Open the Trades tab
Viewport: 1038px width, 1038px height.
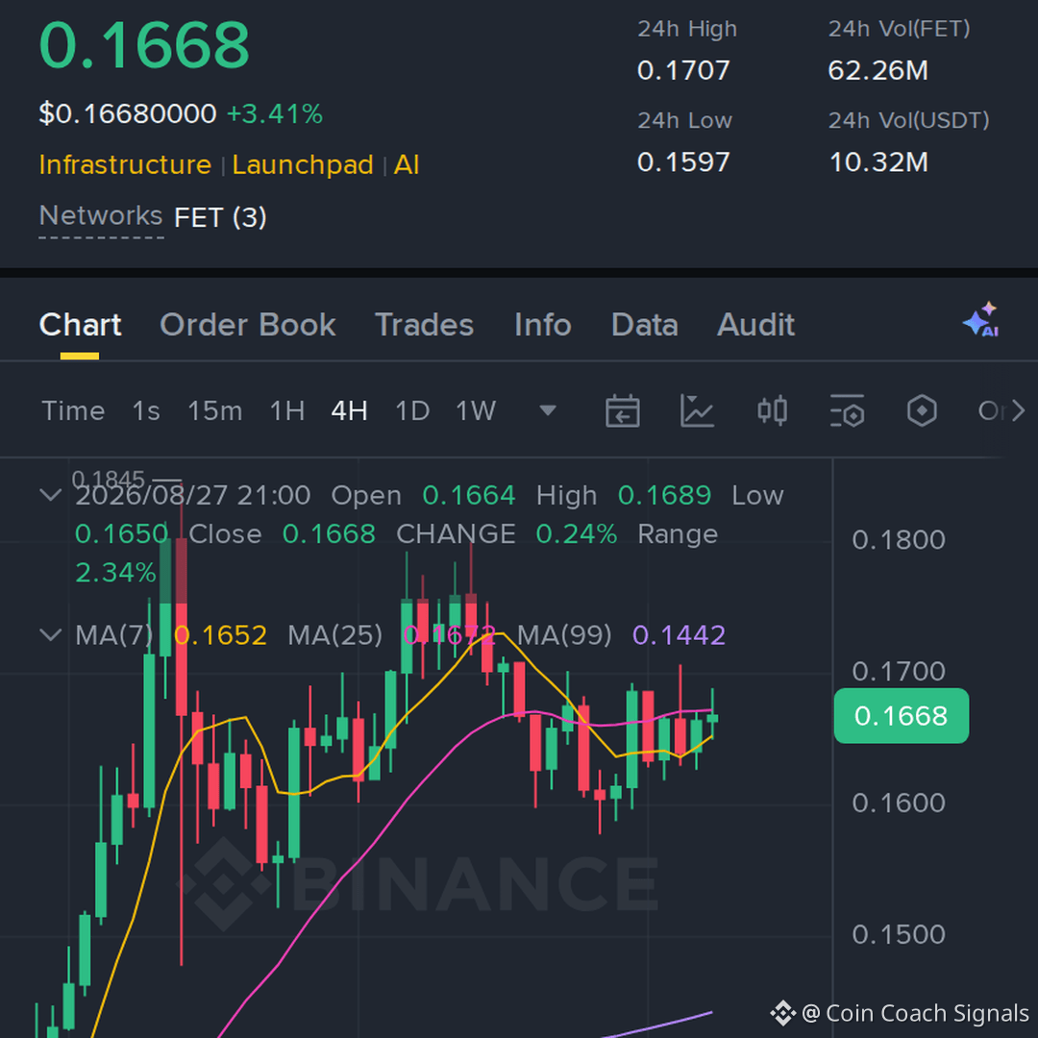pyautogui.click(x=425, y=325)
